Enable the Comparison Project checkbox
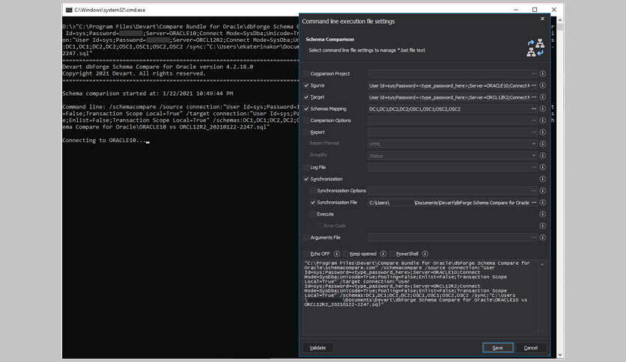Screen dimensions: 626x362 pos(306,74)
